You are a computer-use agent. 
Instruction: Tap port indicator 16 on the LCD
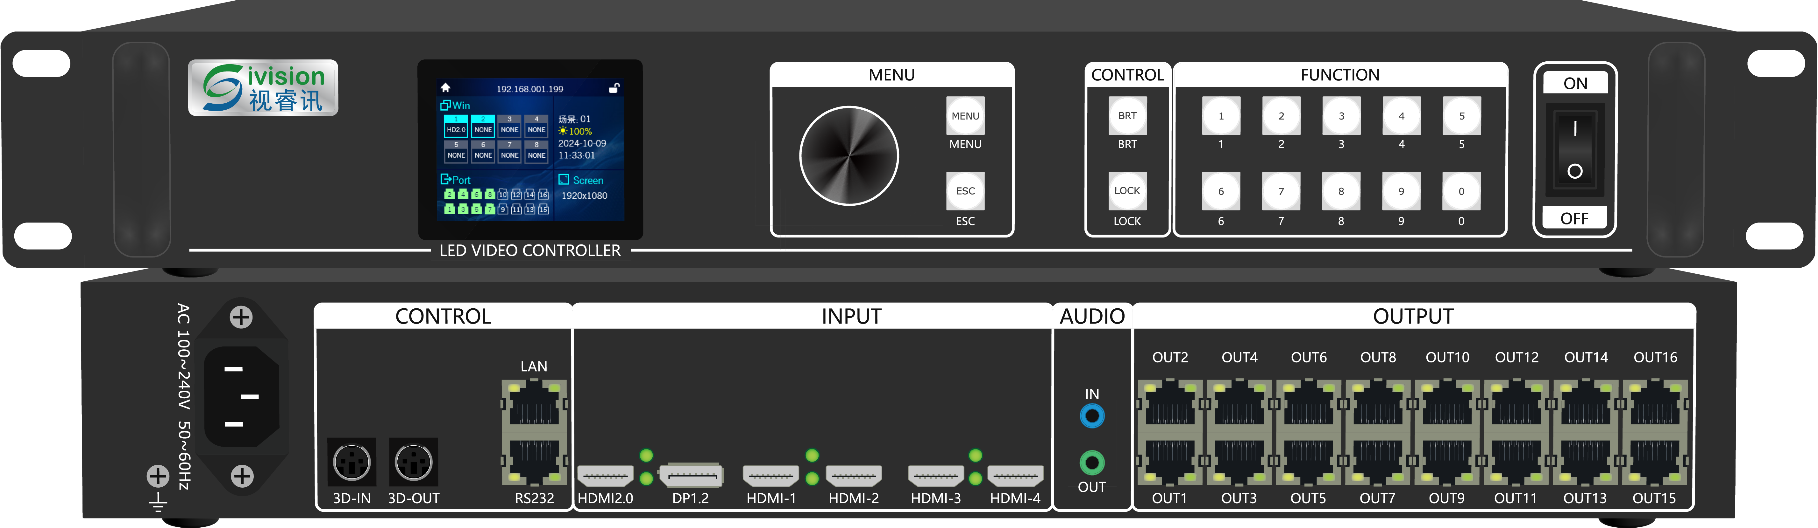(x=543, y=194)
